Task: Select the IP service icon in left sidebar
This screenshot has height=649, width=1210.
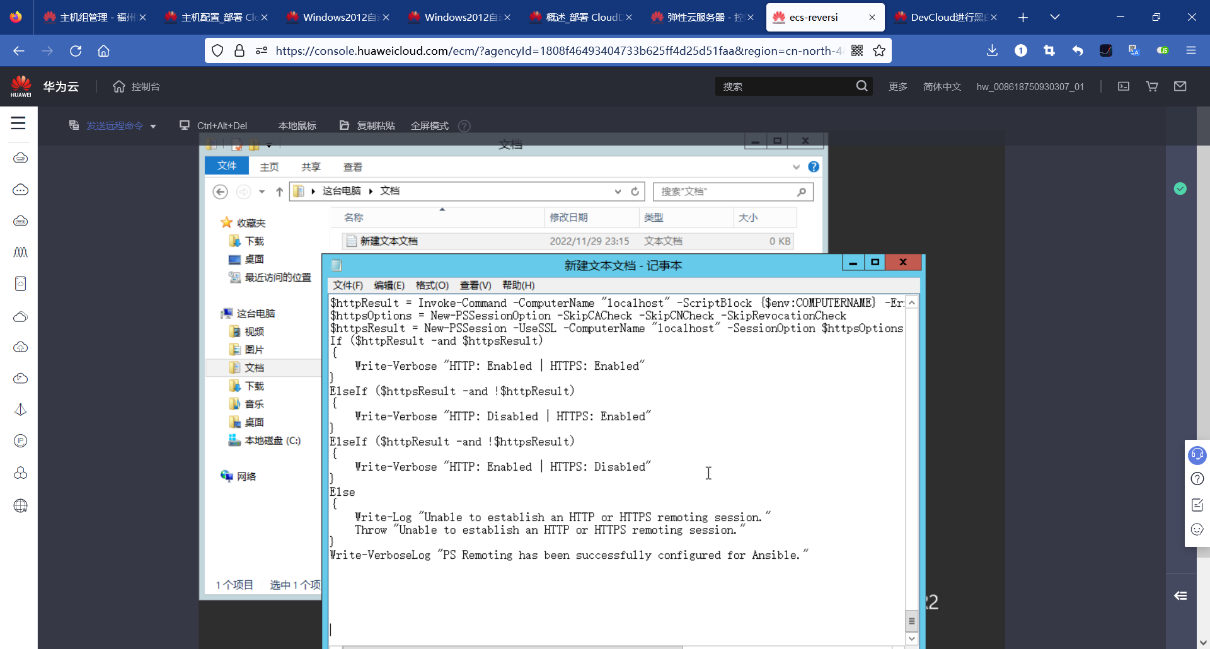Action: tap(20, 441)
